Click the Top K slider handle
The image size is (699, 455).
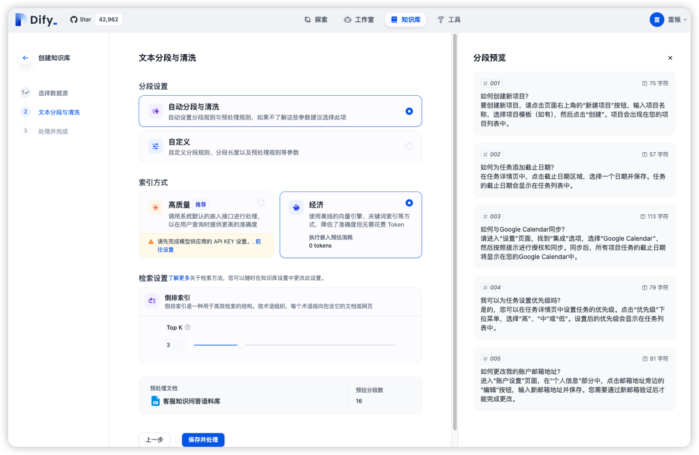[241, 345]
